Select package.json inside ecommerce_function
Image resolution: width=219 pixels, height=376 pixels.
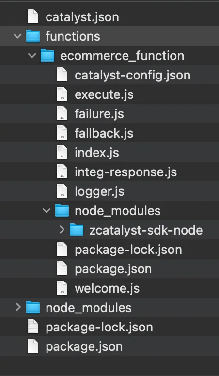[x=109, y=268]
